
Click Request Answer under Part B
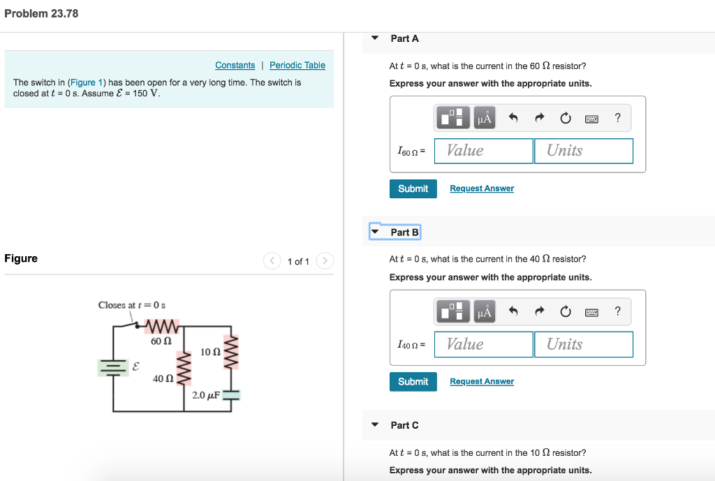(x=481, y=382)
